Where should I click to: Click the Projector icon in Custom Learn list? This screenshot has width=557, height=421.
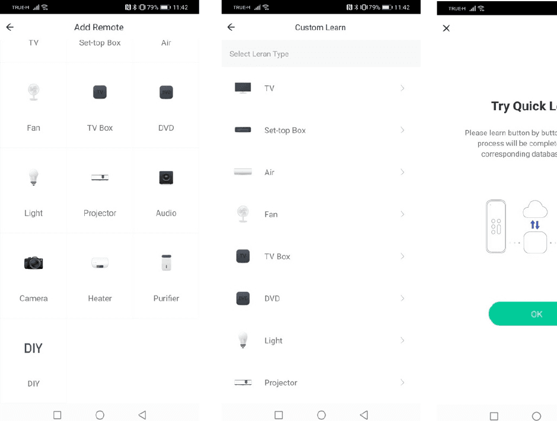243,383
